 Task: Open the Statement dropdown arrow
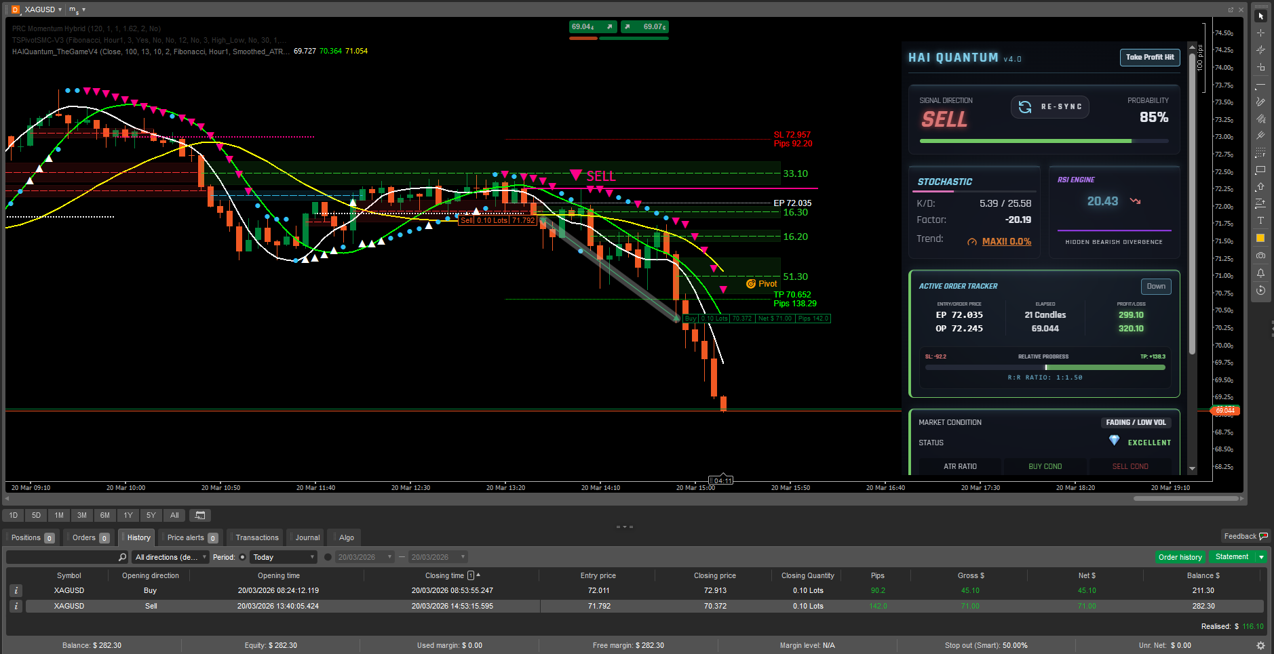point(1261,557)
